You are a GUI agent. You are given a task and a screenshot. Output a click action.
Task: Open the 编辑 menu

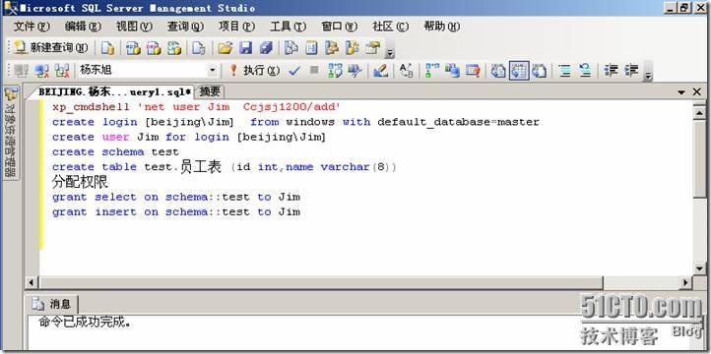[x=83, y=27]
